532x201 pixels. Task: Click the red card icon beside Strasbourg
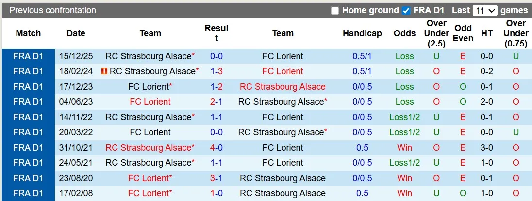click(104, 71)
